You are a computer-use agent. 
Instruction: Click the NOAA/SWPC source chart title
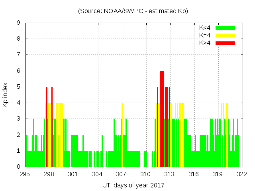(133, 11)
